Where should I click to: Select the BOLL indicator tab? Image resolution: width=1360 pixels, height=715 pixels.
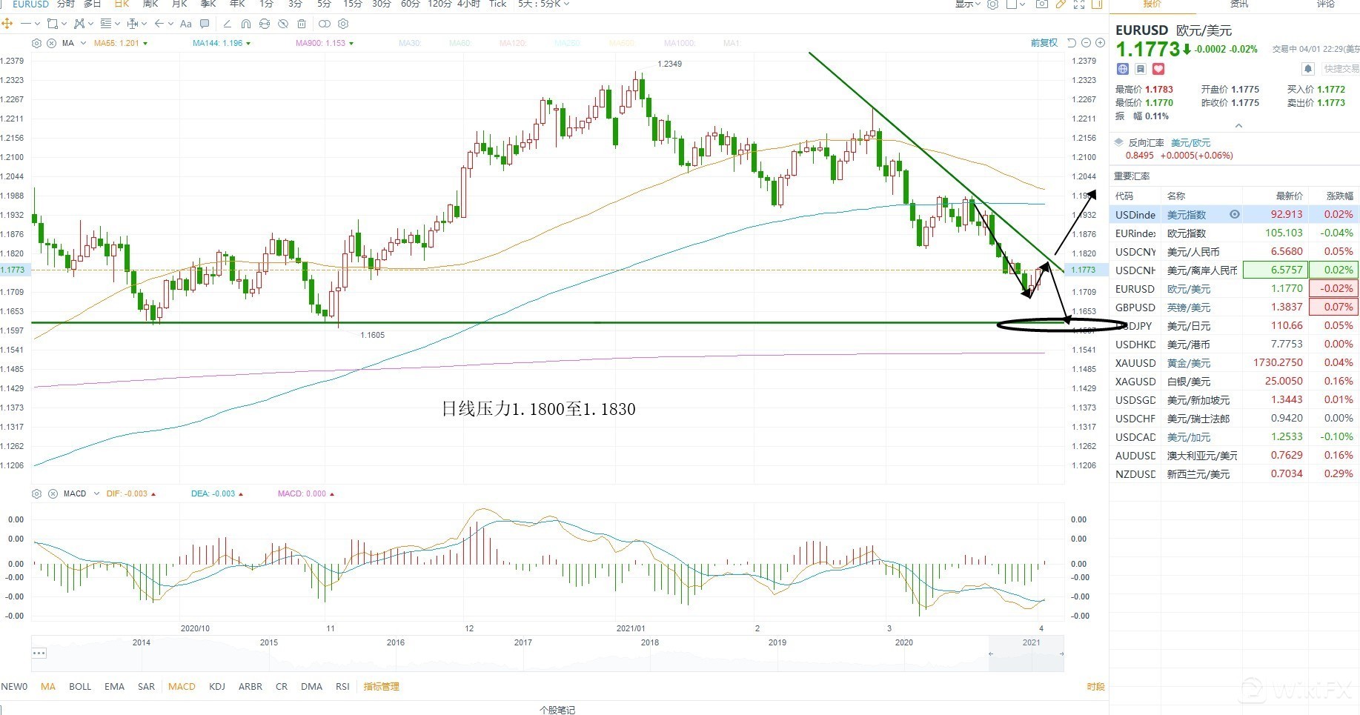coord(80,687)
